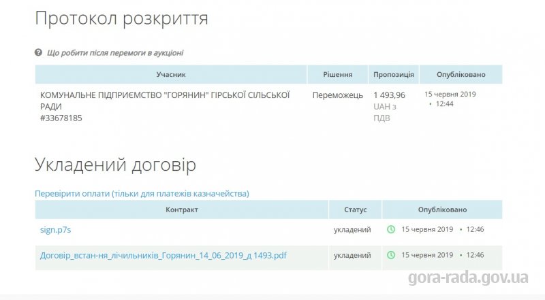The height and width of the screenshot is (300, 545).
Task: Click the 'Переможець' decision cell
Action: (x=337, y=95)
